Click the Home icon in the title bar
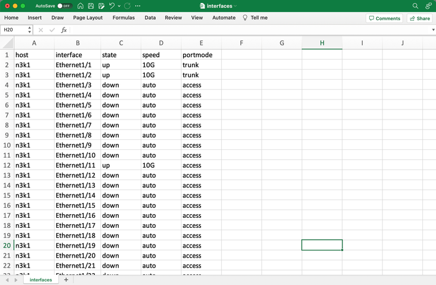The width and height of the screenshot is (436, 285). [81, 6]
